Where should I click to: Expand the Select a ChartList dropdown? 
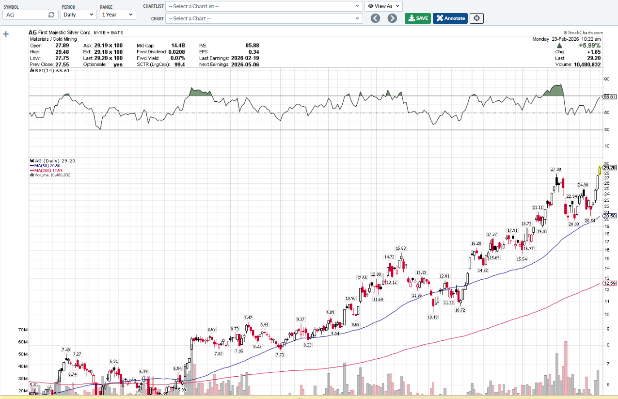(x=264, y=6)
